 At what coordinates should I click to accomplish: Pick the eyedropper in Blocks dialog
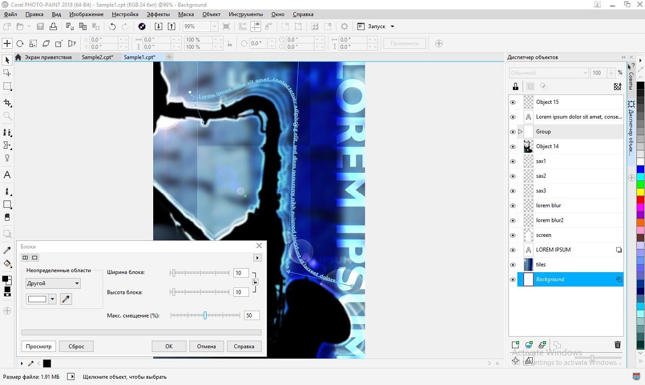66,299
